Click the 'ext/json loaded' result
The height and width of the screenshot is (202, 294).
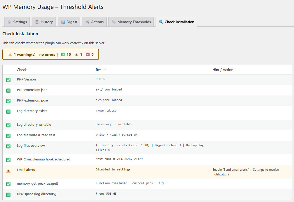(x=109, y=90)
